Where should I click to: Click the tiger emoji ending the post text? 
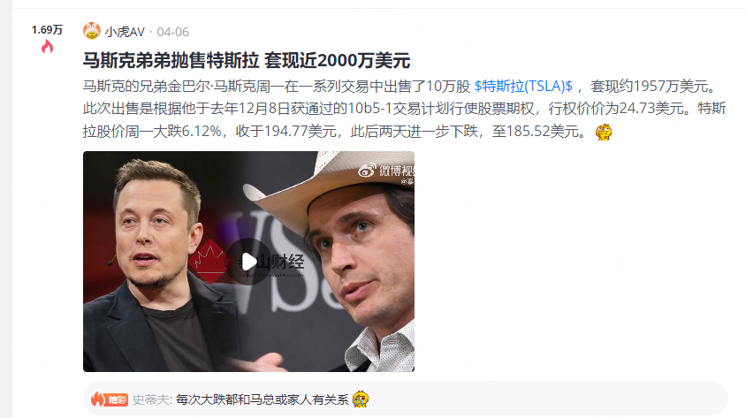pos(604,132)
